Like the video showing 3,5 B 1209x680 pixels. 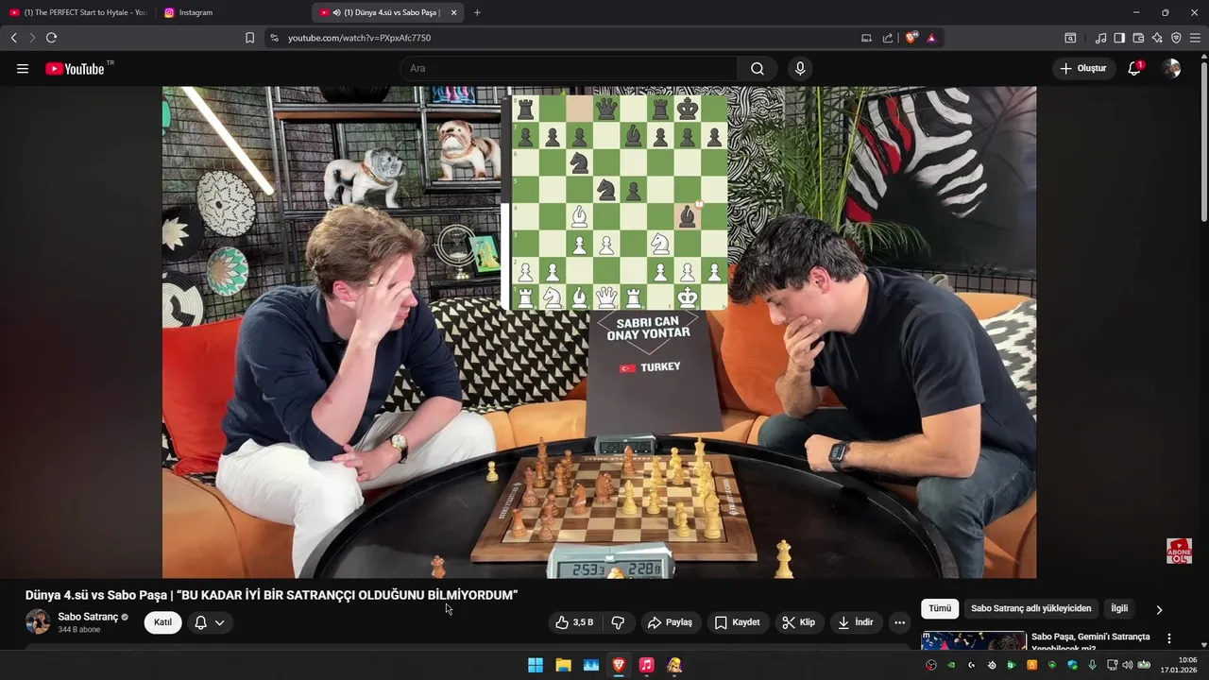(574, 622)
